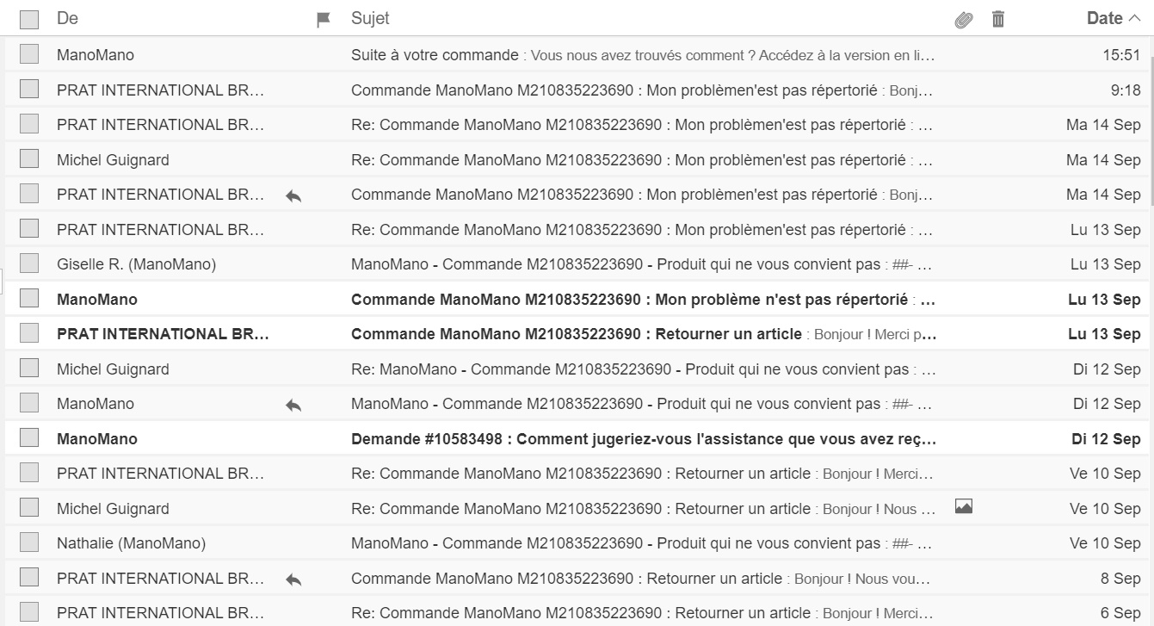Image resolution: width=1154 pixels, height=626 pixels.
Task: Click the attachment paperclip column icon
Action: 964,19
